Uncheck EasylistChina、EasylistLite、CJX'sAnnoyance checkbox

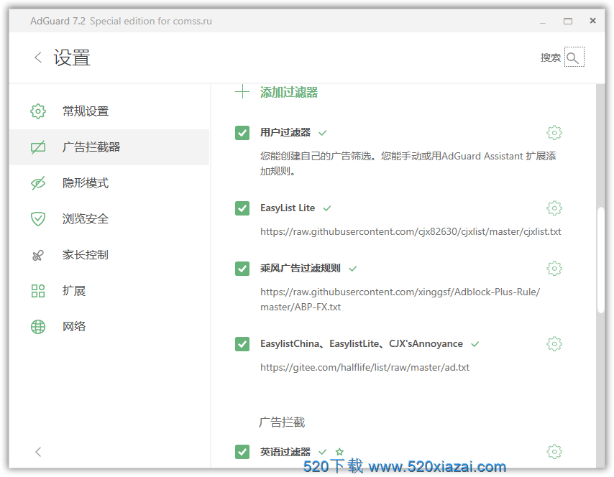click(x=242, y=344)
